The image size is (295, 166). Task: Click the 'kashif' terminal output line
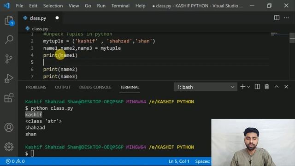(34, 115)
